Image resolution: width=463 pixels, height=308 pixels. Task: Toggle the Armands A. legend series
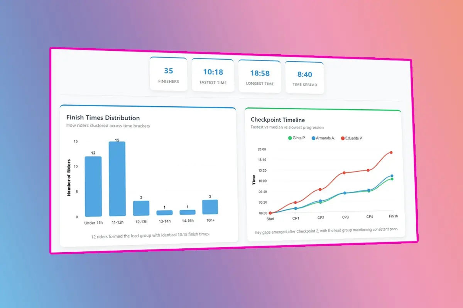[323, 138]
